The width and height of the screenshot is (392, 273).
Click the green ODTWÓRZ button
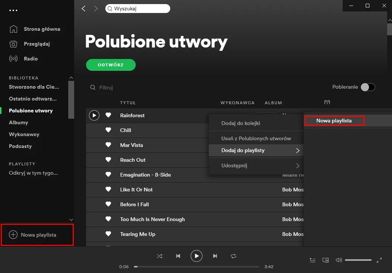(111, 65)
